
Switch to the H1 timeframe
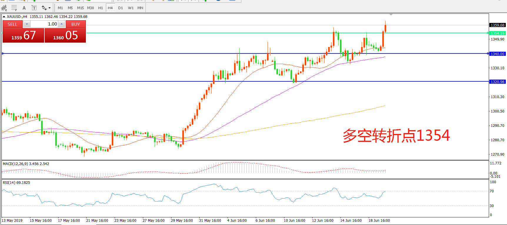coord(101,8)
